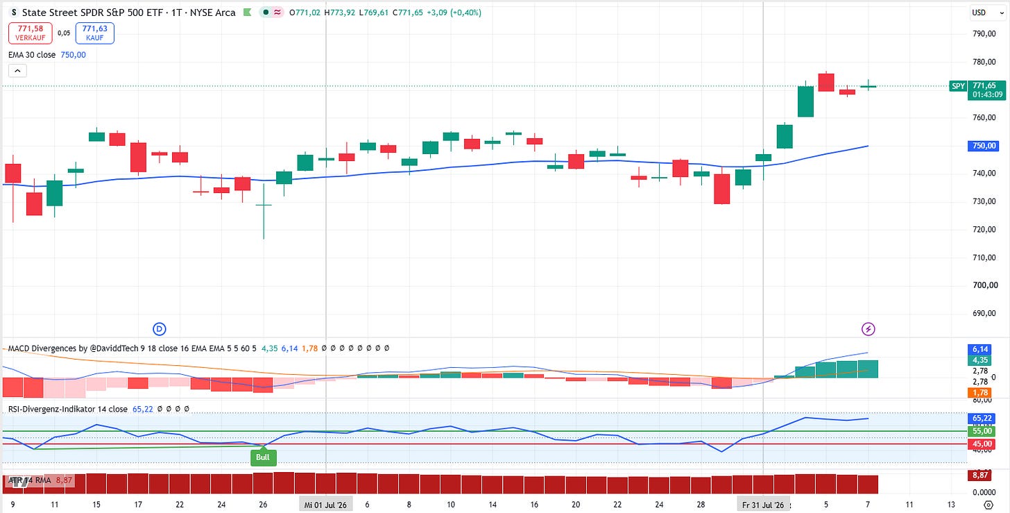Screen dimensions: 1010x513
Task: Click the 720,00 price scale label
Action: tap(985, 229)
